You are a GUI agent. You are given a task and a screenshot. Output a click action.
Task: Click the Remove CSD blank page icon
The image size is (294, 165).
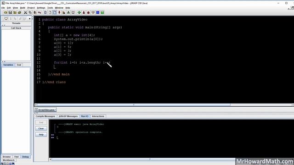50,12
